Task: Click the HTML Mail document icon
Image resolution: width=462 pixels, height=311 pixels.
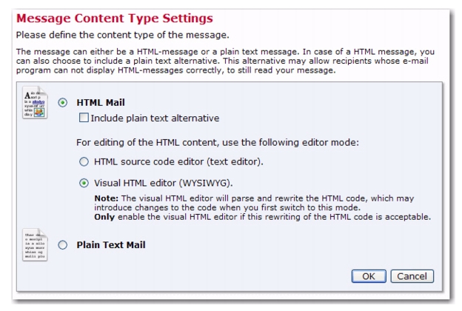Action: pos(35,103)
